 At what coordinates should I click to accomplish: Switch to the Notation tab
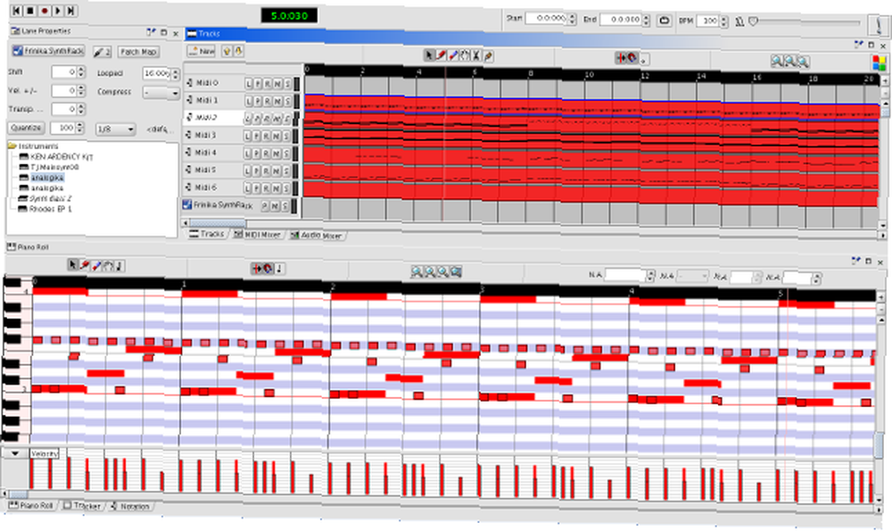pos(129,506)
